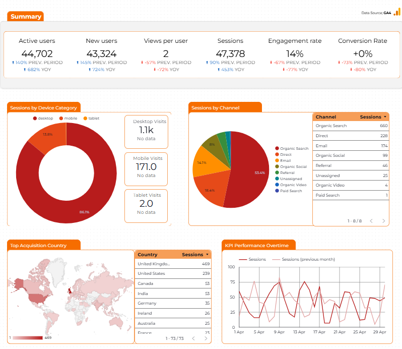Click the Engagement rate down arrow indicator
The width and height of the screenshot is (402, 349).
pos(271,63)
